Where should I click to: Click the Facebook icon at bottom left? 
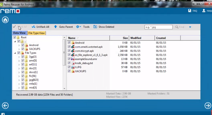point(3,114)
